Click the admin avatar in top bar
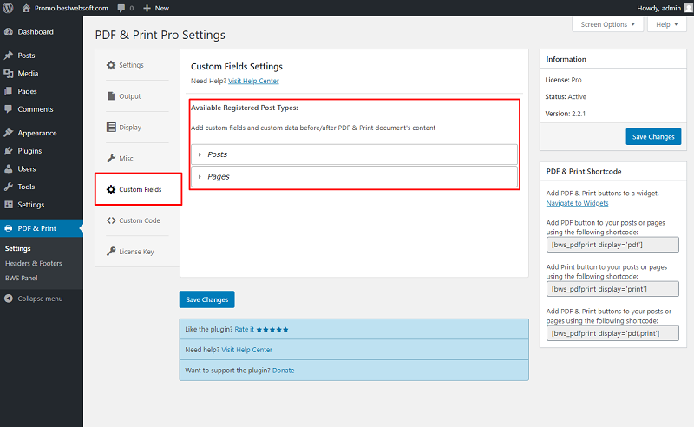The image size is (694, 427). click(688, 8)
